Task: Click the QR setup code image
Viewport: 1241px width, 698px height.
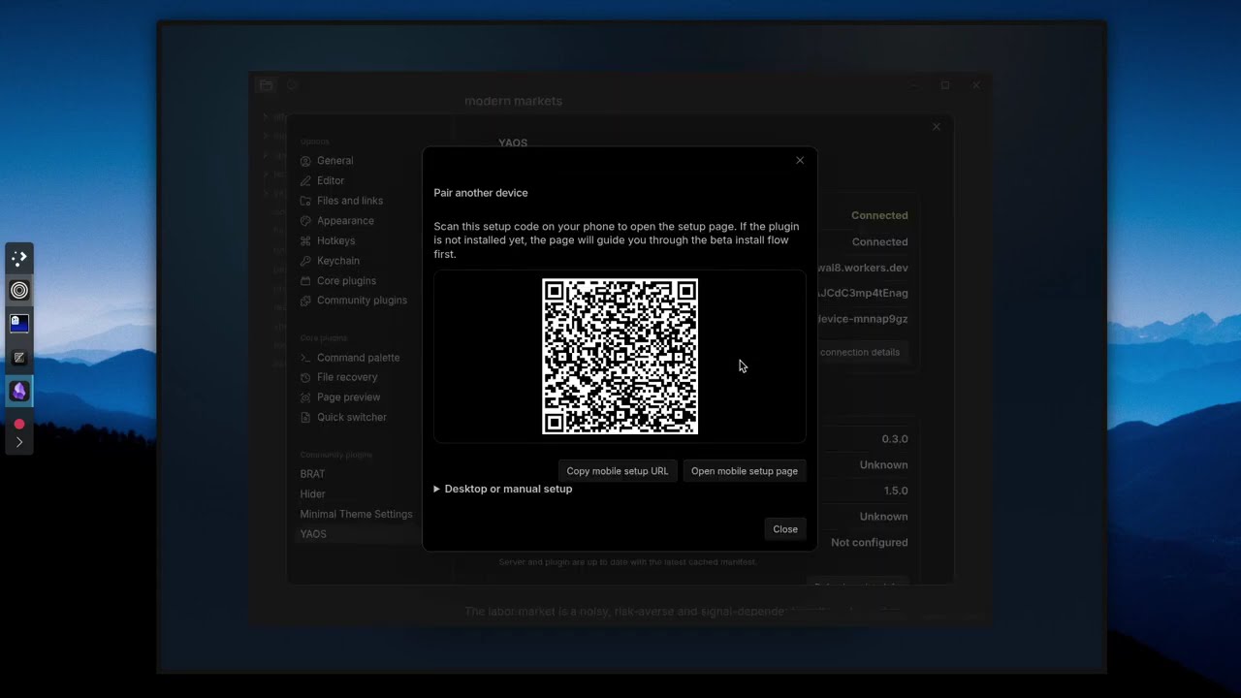Action: tap(620, 357)
